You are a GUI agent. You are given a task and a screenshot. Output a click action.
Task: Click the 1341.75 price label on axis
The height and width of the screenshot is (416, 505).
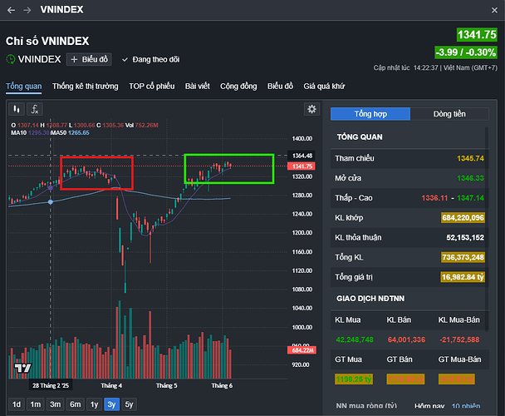coord(302,166)
